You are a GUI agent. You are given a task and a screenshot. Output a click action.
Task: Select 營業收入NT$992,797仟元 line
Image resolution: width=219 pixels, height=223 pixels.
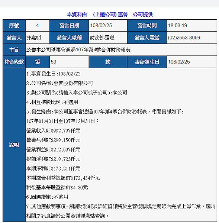[54, 130]
